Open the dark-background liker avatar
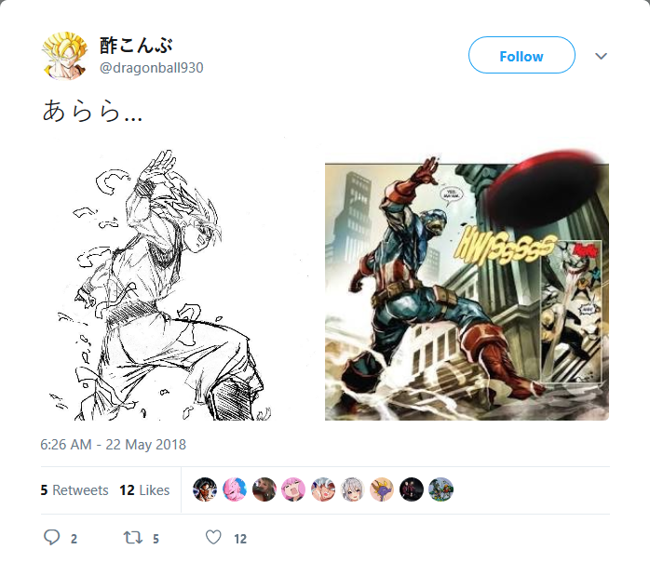The image size is (650, 576). [412, 489]
